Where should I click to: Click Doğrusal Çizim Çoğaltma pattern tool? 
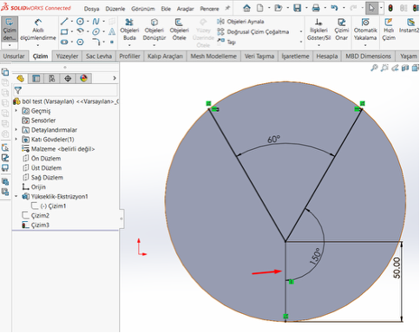(253, 32)
